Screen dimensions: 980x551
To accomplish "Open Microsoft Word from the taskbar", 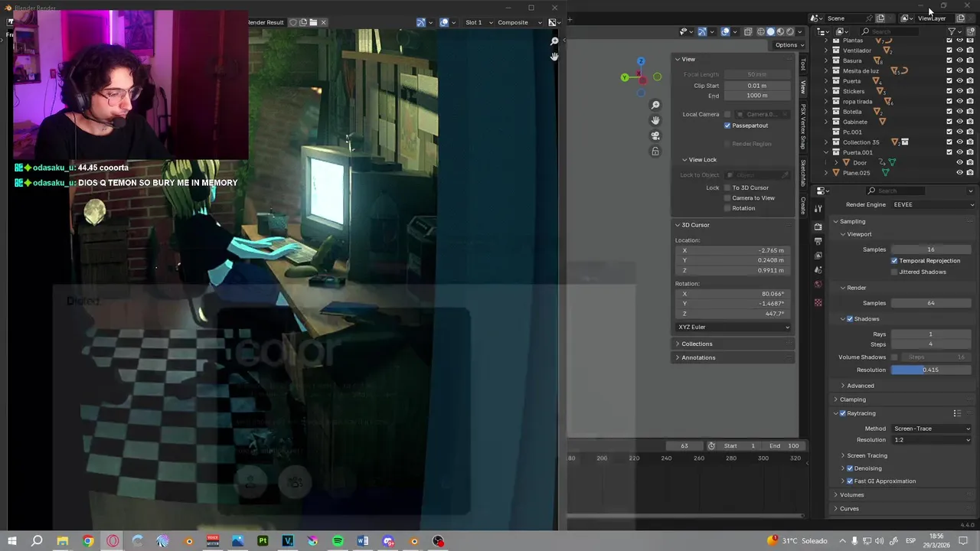I will (x=363, y=541).
